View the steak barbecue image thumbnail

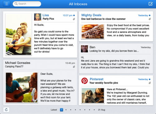pyautogui.click(x=93, y=31)
